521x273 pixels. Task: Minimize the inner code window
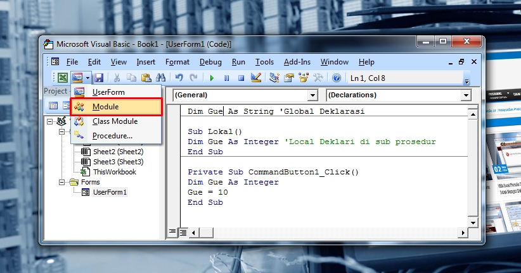tap(451, 63)
